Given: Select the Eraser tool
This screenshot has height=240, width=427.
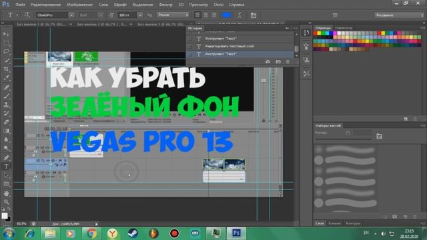Looking at the screenshot, I should click(6, 122).
